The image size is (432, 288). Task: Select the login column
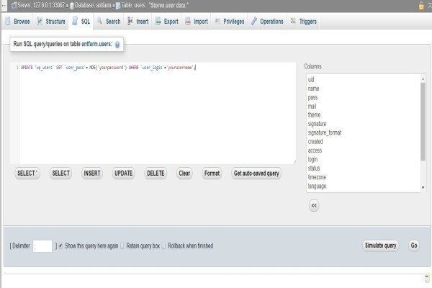(x=364, y=159)
